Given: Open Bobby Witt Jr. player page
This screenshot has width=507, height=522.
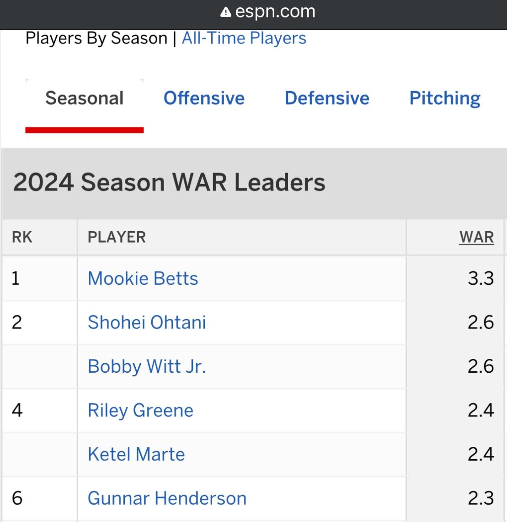Looking at the screenshot, I should [147, 366].
